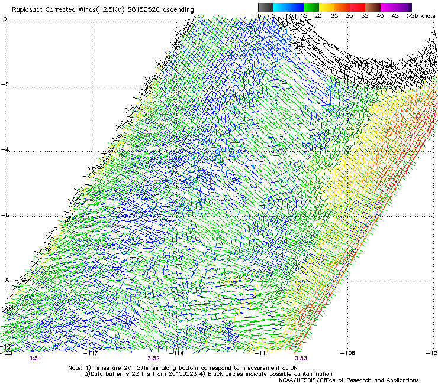Click the '-6' latitude axis label
The width and height of the screenshot is (438, 384).
pos(5,214)
